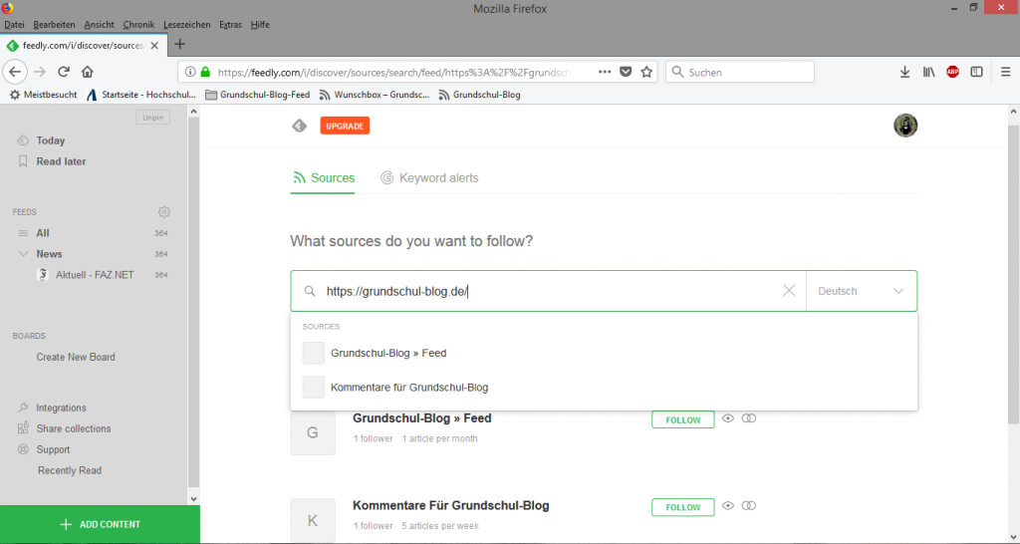Click the G thumbnail of Grundschul-Blog » Feed
Image resolution: width=1020 pixels, height=544 pixels.
point(312,432)
